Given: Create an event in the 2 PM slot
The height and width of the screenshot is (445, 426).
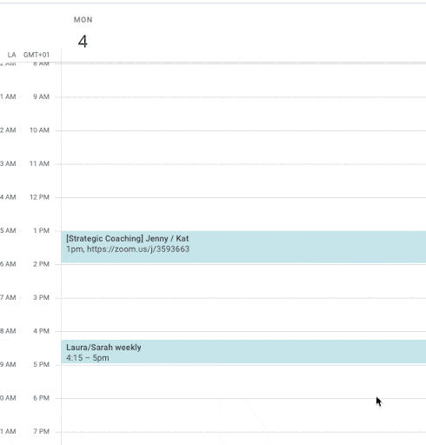Looking at the screenshot, I should coord(243,281).
